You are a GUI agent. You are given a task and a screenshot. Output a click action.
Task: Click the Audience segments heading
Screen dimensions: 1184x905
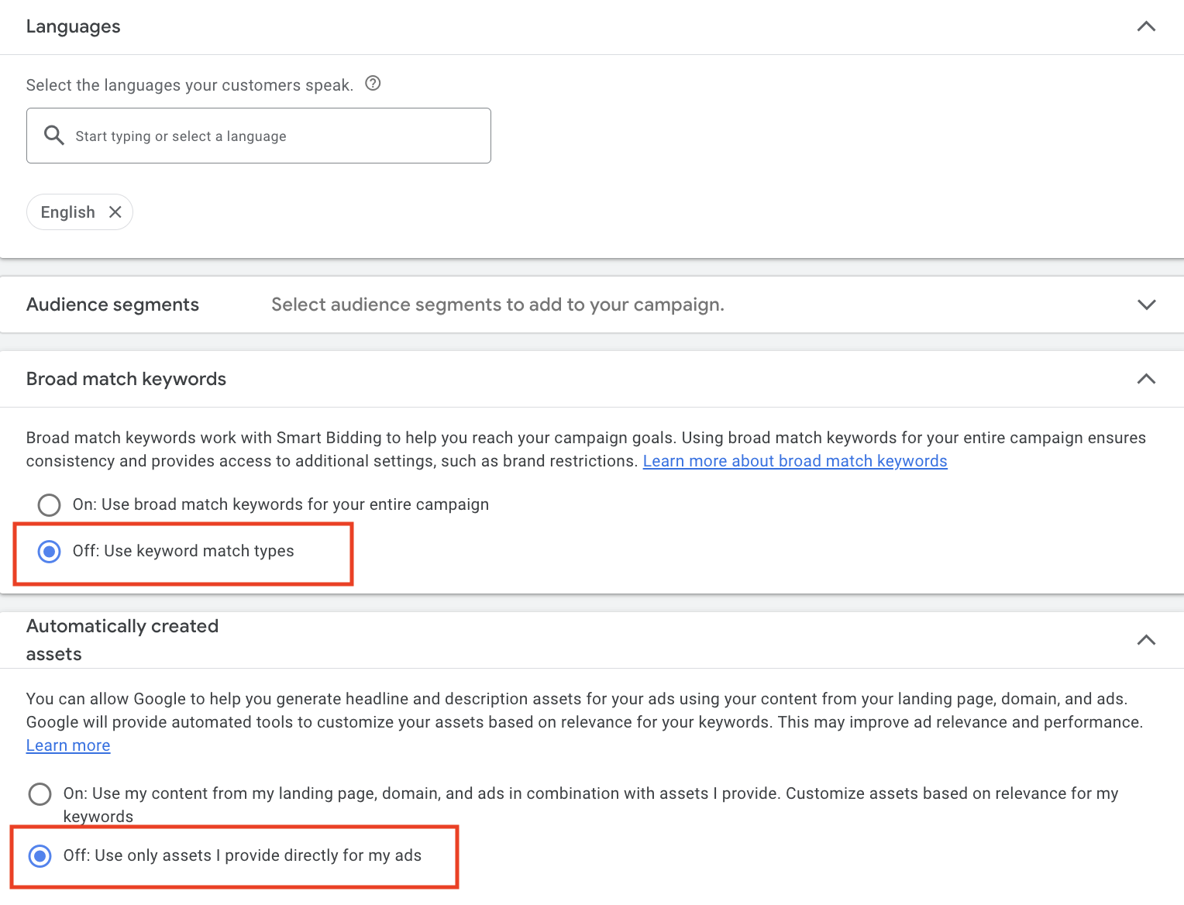[113, 305]
